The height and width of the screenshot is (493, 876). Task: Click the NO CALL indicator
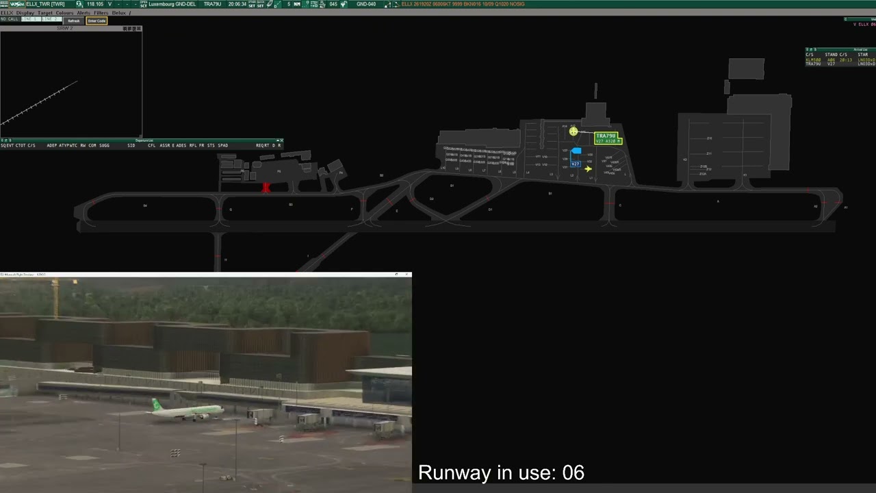pos(10,19)
